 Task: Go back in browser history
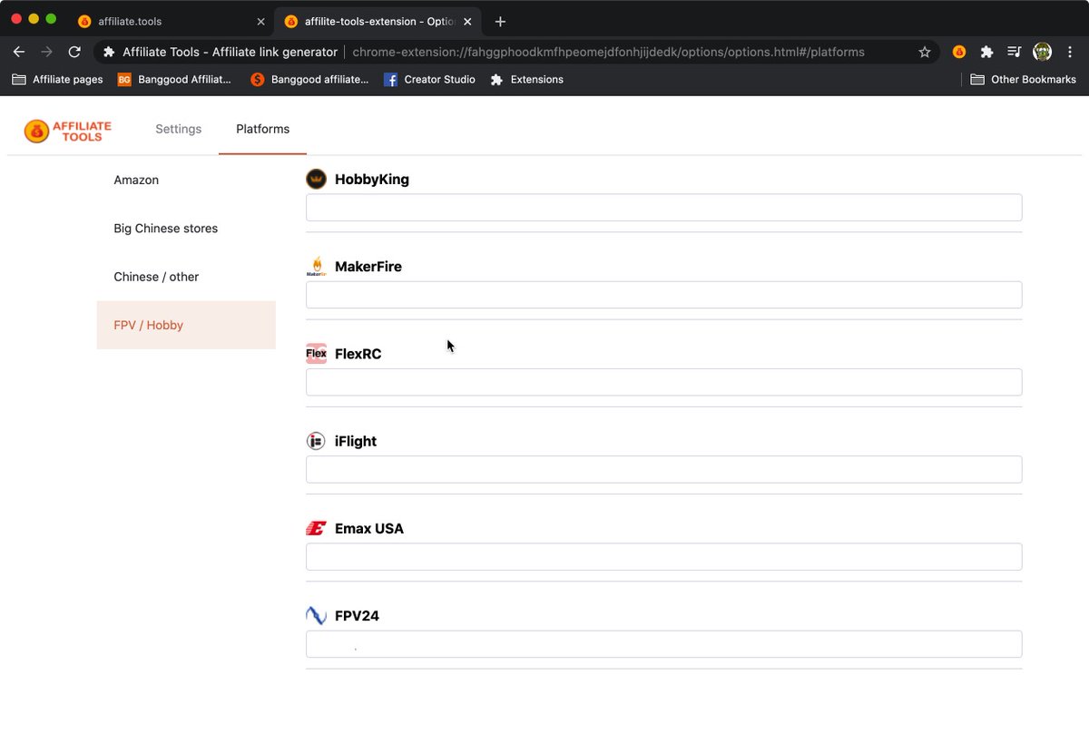pyautogui.click(x=19, y=52)
